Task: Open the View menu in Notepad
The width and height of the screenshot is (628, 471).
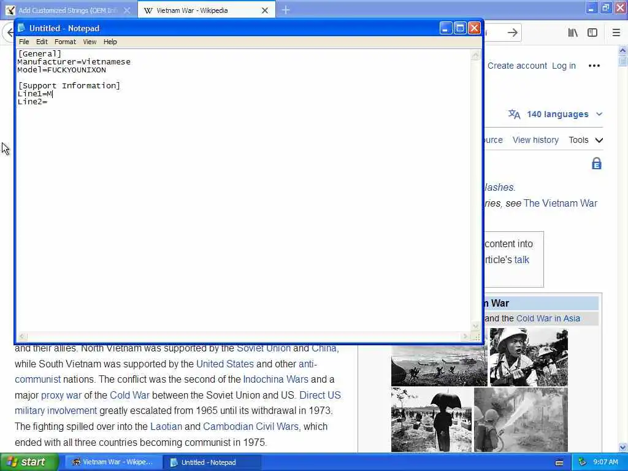Action: tap(90, 42)
